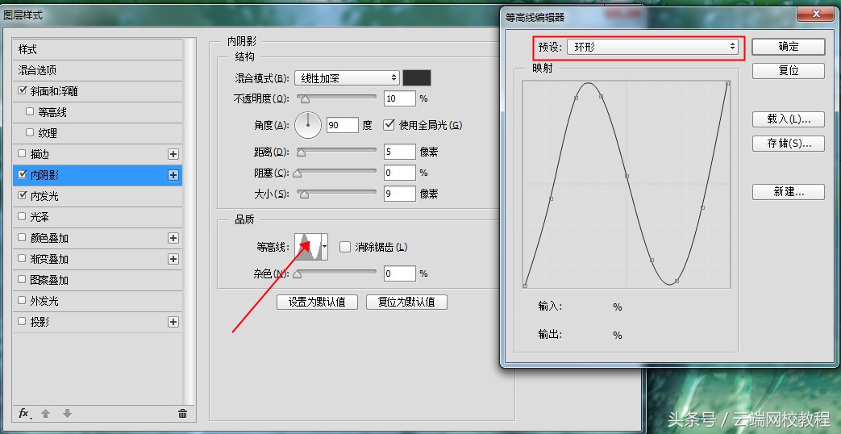Click the 杂色 slider handle
Screen dimensions: 841x434
(x=298, y=274)
